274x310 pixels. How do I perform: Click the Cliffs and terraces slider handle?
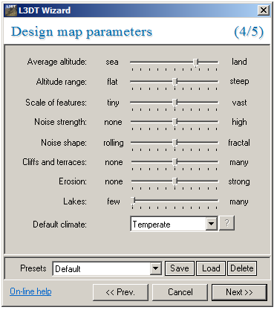tap(174, 162)
